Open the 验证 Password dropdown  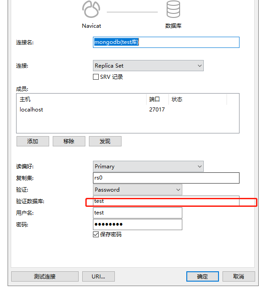coord(138,190)
